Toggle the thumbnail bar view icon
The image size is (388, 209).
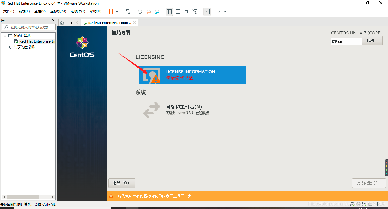click(x=178, y=12)
